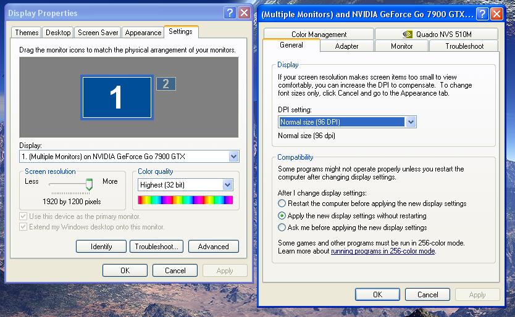Close the Display Properties window
The height and width of the screenshot is (317, 515).
tap(244, 13)
